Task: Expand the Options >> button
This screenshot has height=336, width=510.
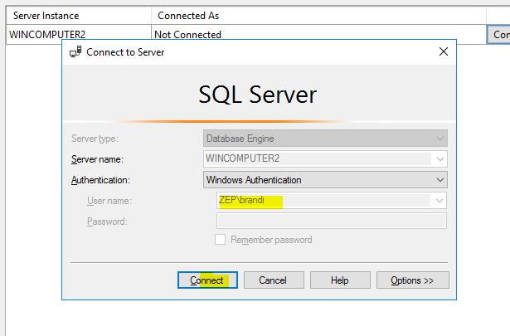Action: tap(412, 280)
